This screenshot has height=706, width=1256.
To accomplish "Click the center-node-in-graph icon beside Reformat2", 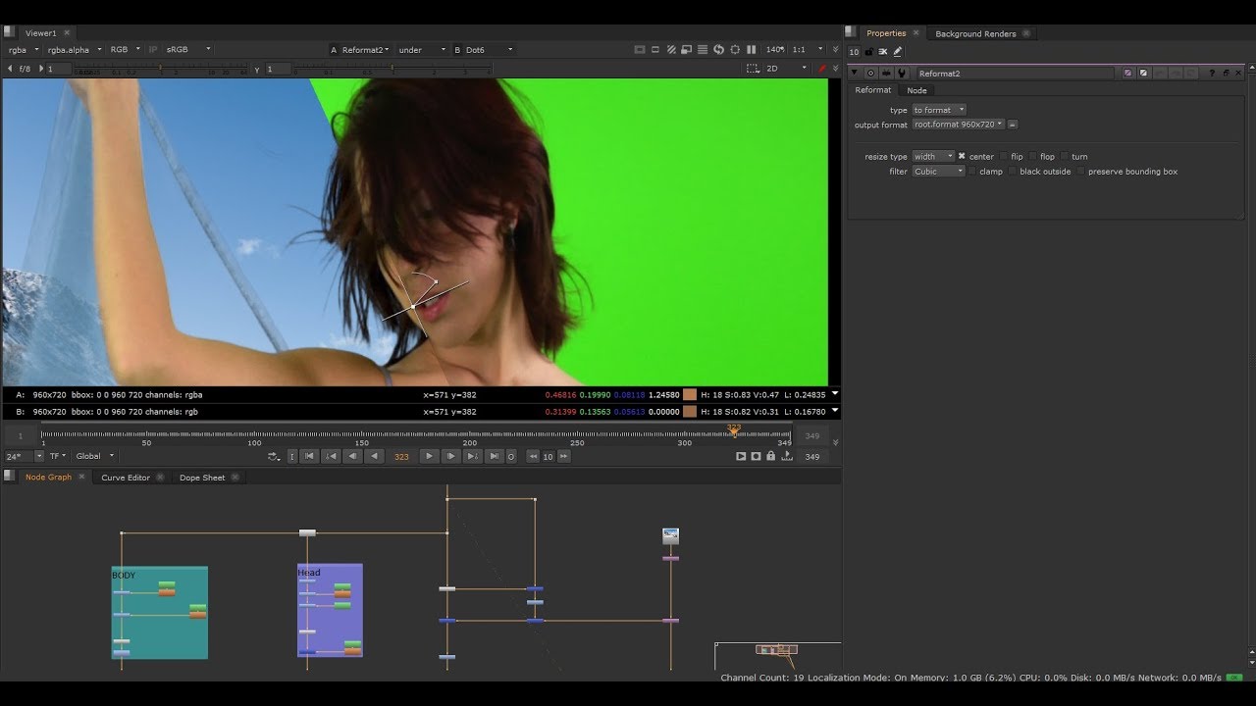I will pyautogui.click(x=870, y=74).
